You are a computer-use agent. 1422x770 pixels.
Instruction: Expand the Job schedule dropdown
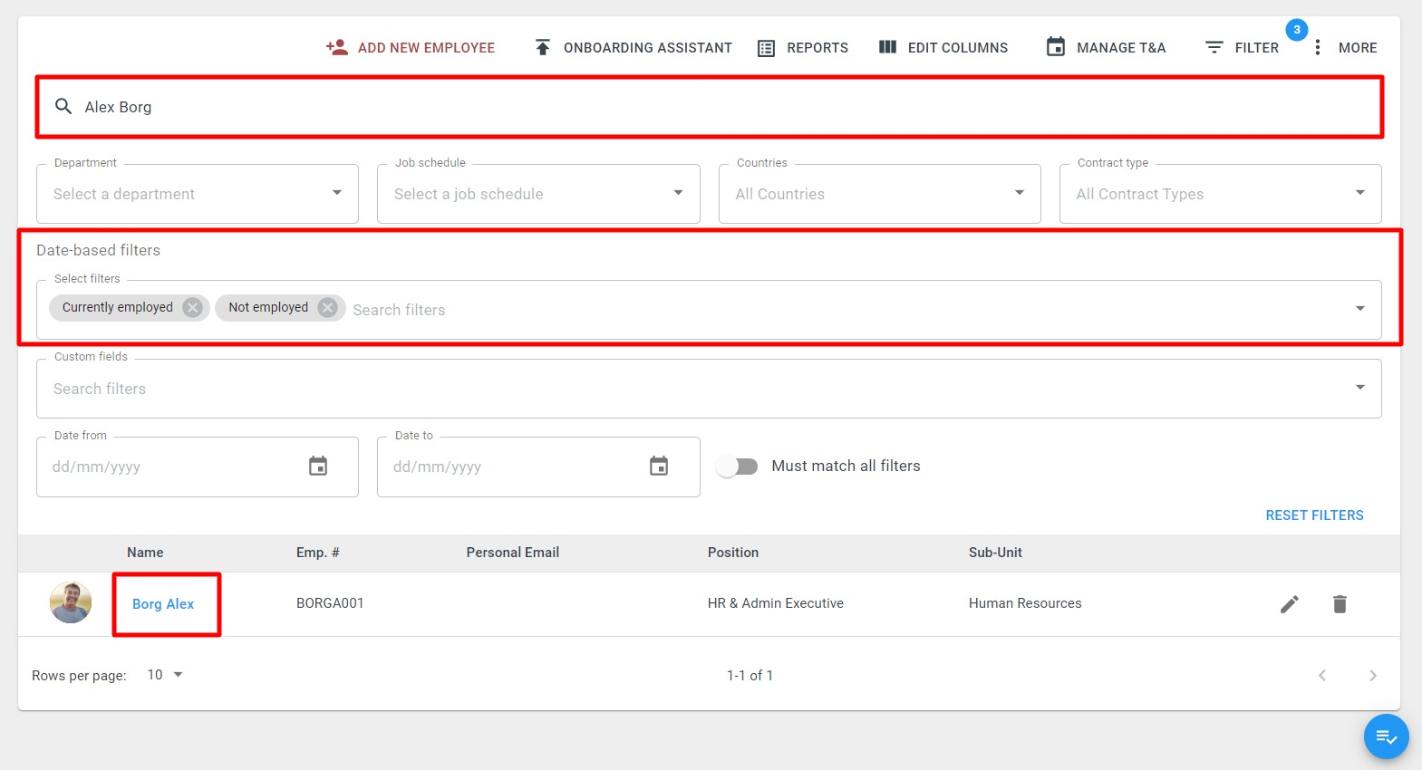[x=678, y=193]
